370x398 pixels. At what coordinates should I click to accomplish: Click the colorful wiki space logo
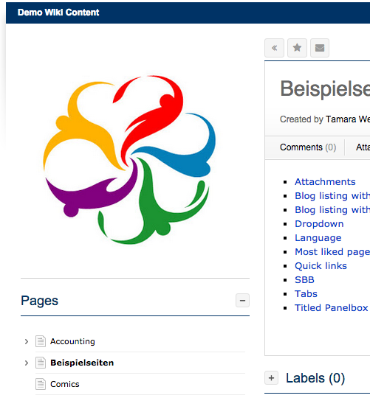(x=129, y=160)
